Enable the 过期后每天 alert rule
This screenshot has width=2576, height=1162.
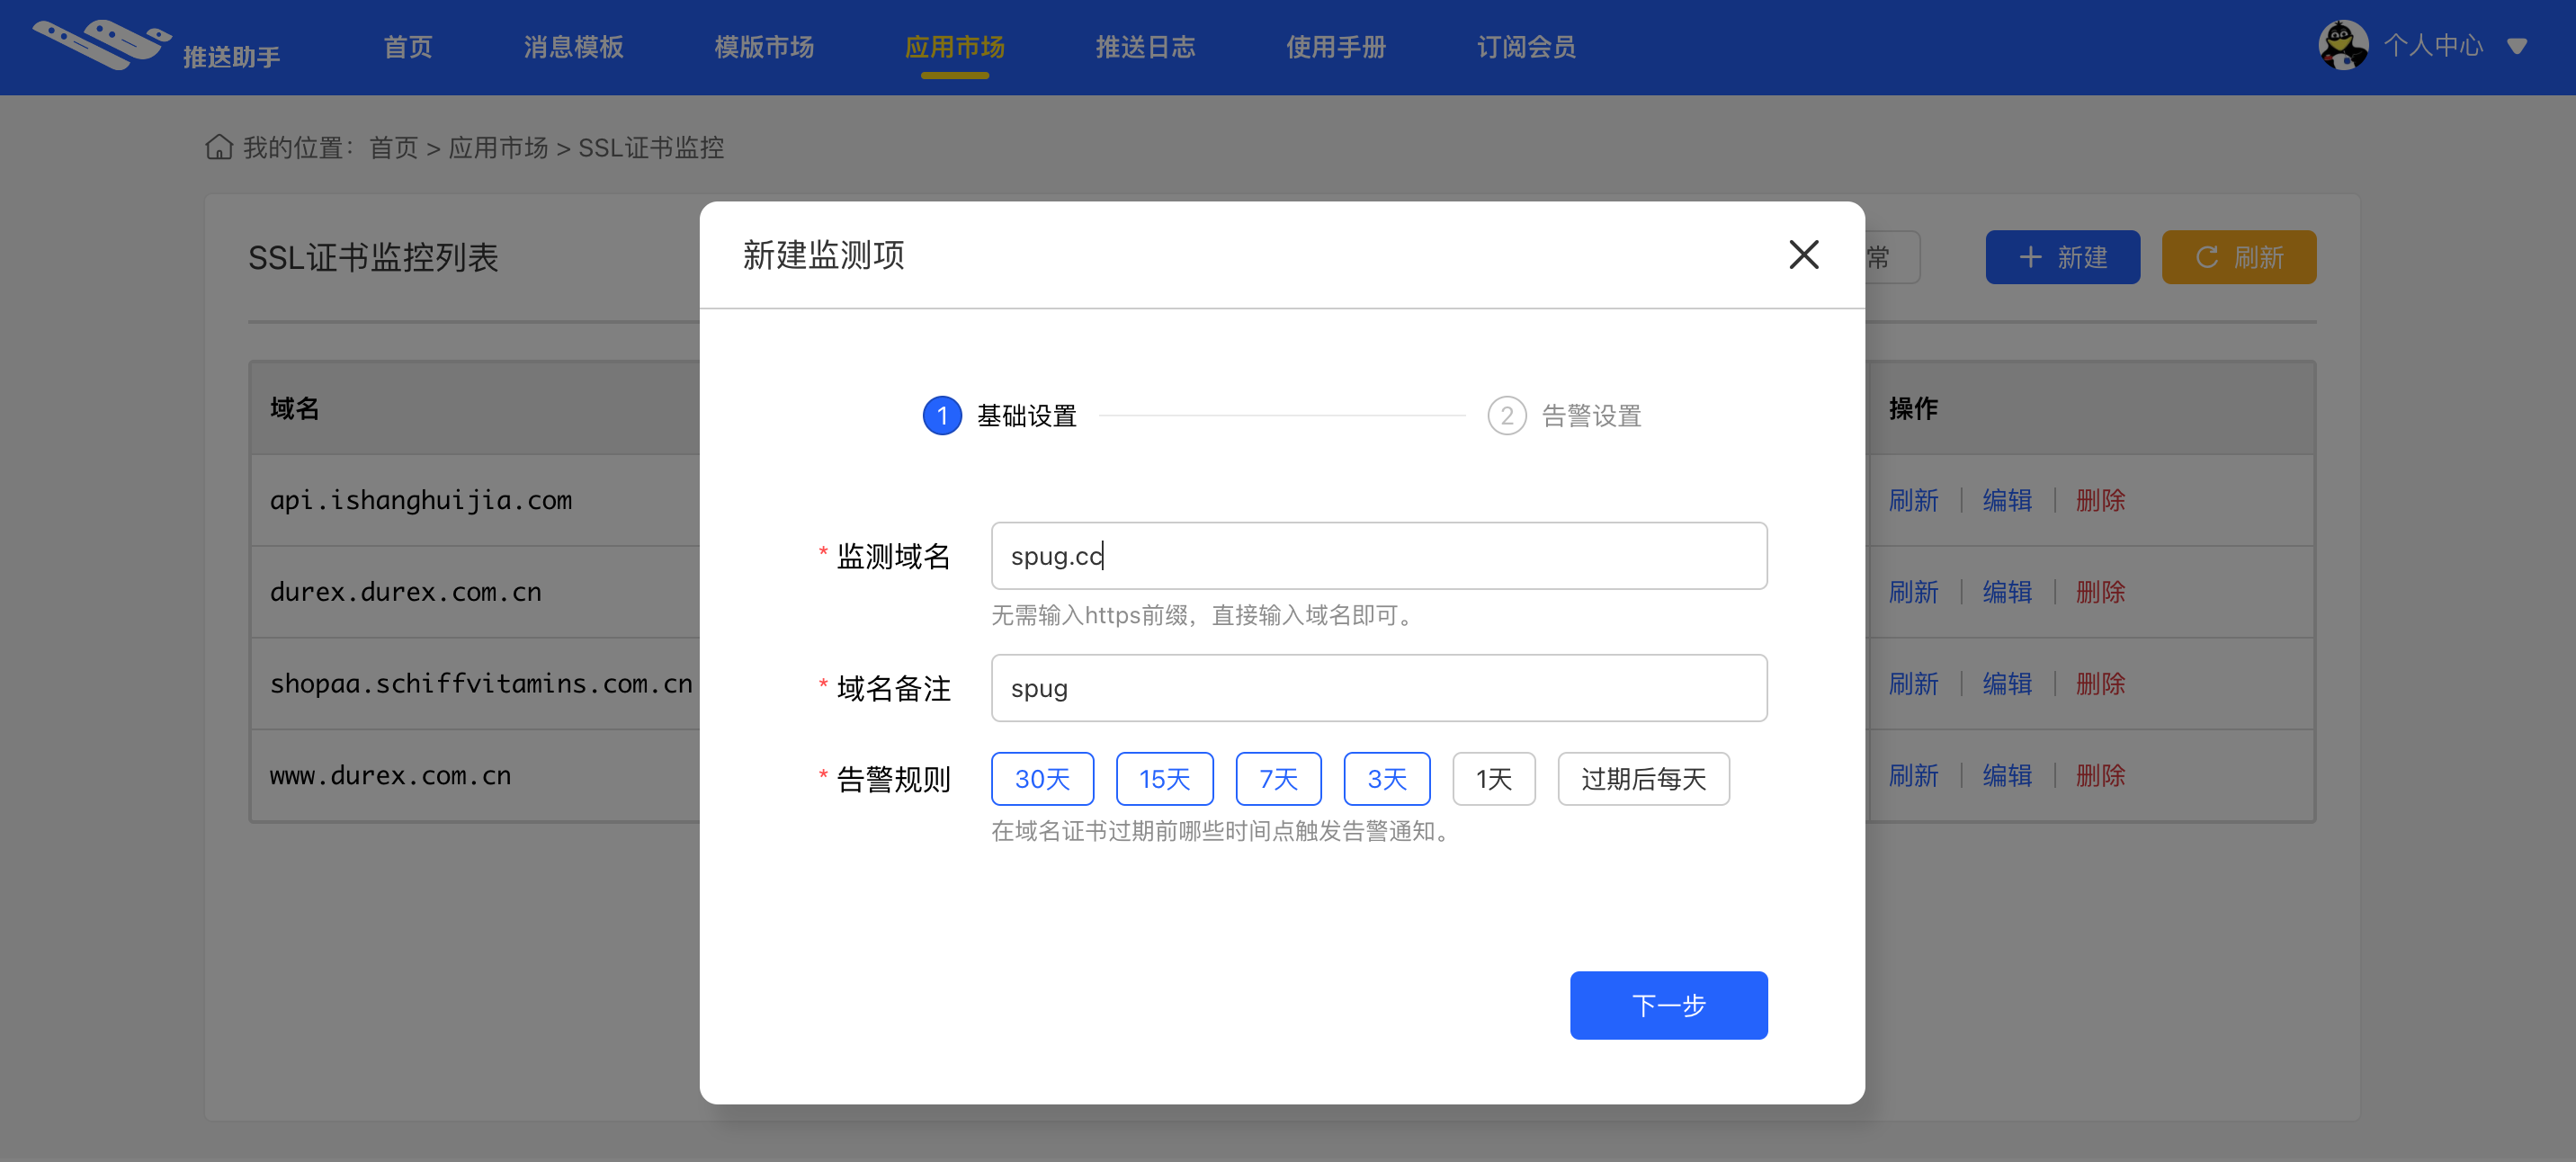pos(1642,778)
